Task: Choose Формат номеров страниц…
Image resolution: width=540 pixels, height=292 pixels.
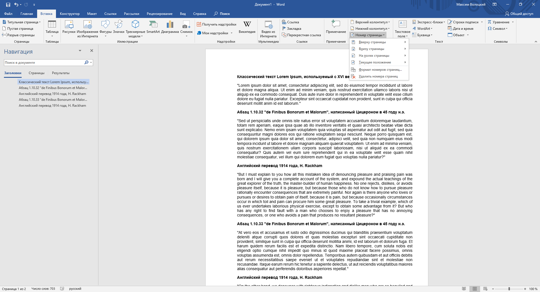Action: pyautogui.click(x=379, y=70)
